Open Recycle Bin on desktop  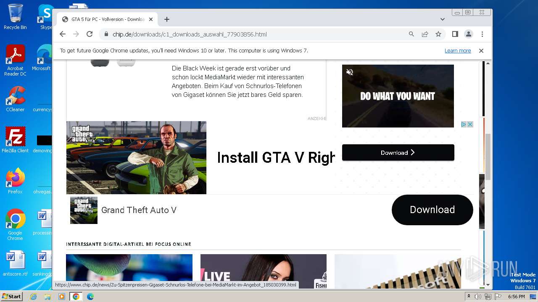pos(15,17)
